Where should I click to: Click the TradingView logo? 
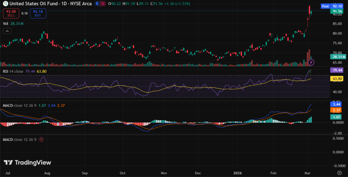27,163
